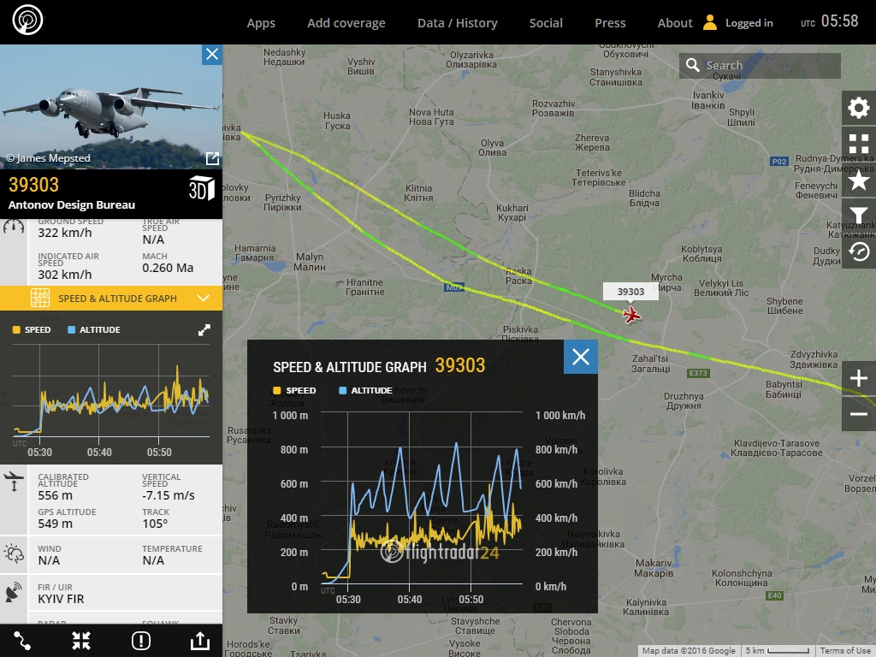Viewport: 876px width, 657px height.
Task: Open the grid view icon in the right toolbar
Action: (858, 144)
